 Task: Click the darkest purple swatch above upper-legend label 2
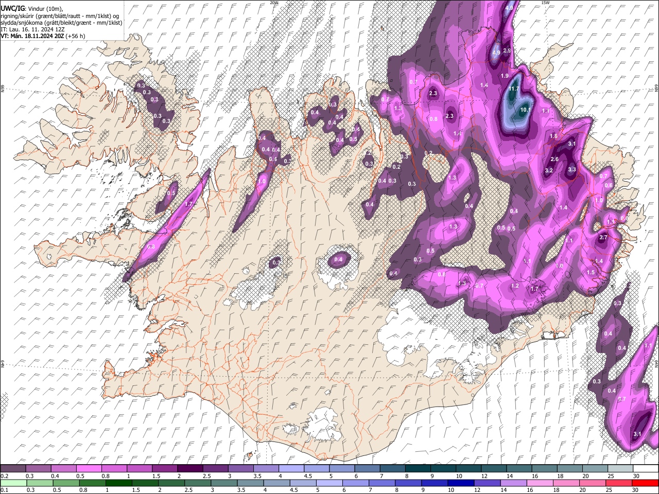tap(190, 469)
